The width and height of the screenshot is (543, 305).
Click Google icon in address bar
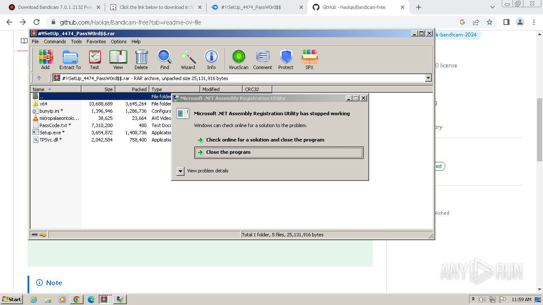coord(462,22)
